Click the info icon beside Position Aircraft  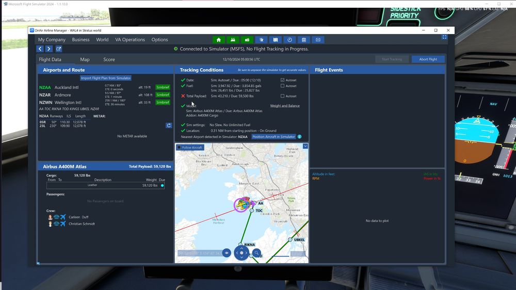click(300, 137)
